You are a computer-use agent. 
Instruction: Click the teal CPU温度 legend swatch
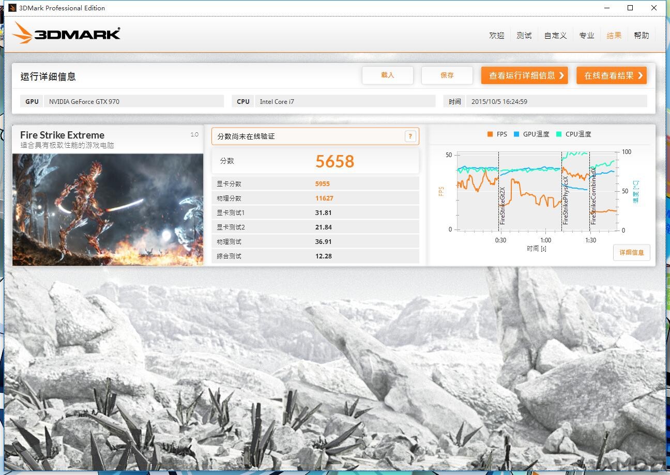(x=559, y=134)
